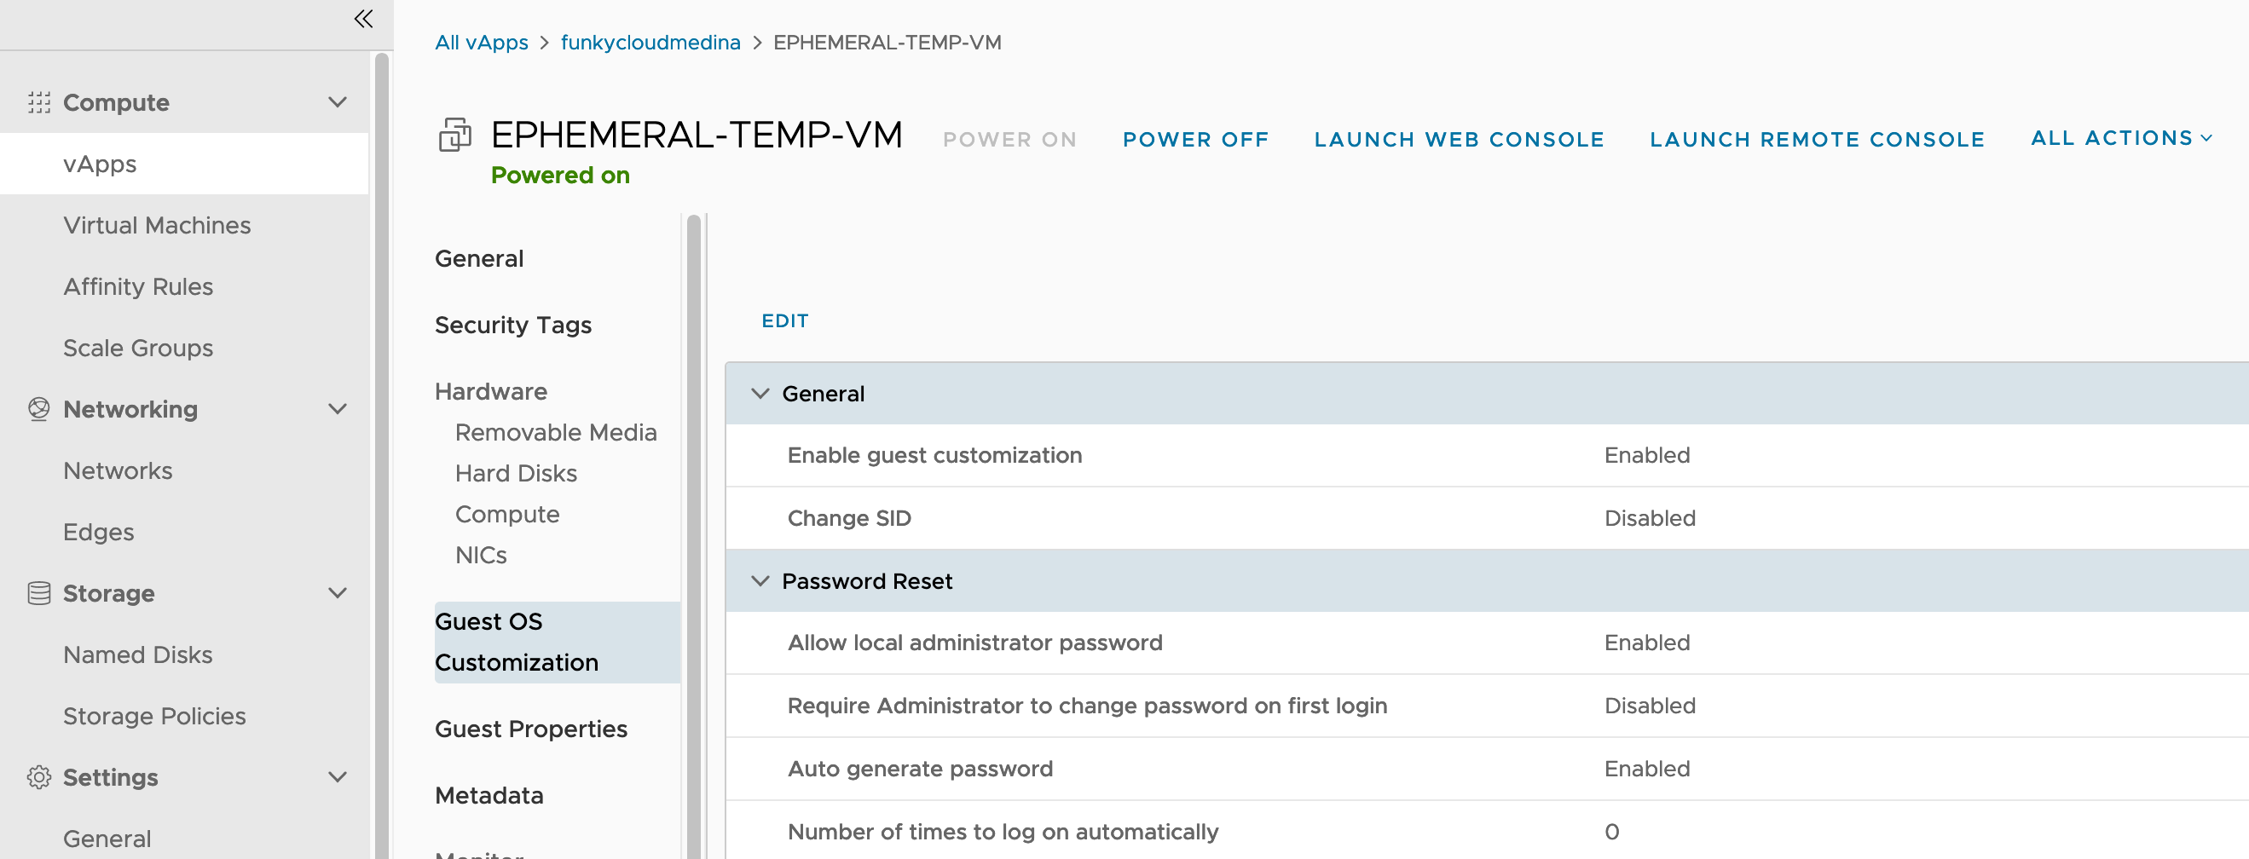Click the EPHEMERAL-TEMP-VM breadcrumb text
The image size is (2249, 859).
tap(887, 43)
